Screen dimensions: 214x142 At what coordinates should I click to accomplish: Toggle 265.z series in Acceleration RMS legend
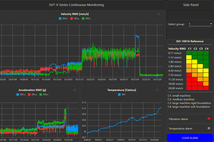click(44, 94)
